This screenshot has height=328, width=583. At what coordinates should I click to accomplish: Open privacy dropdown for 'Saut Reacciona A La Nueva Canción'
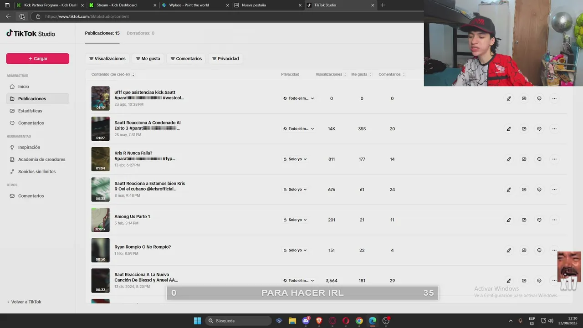tap(299, 281)
